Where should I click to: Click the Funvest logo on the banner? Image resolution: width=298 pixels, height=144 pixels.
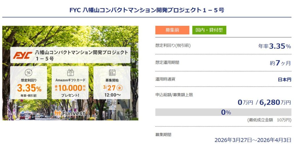pyautogui.click(x=70, y=113)
